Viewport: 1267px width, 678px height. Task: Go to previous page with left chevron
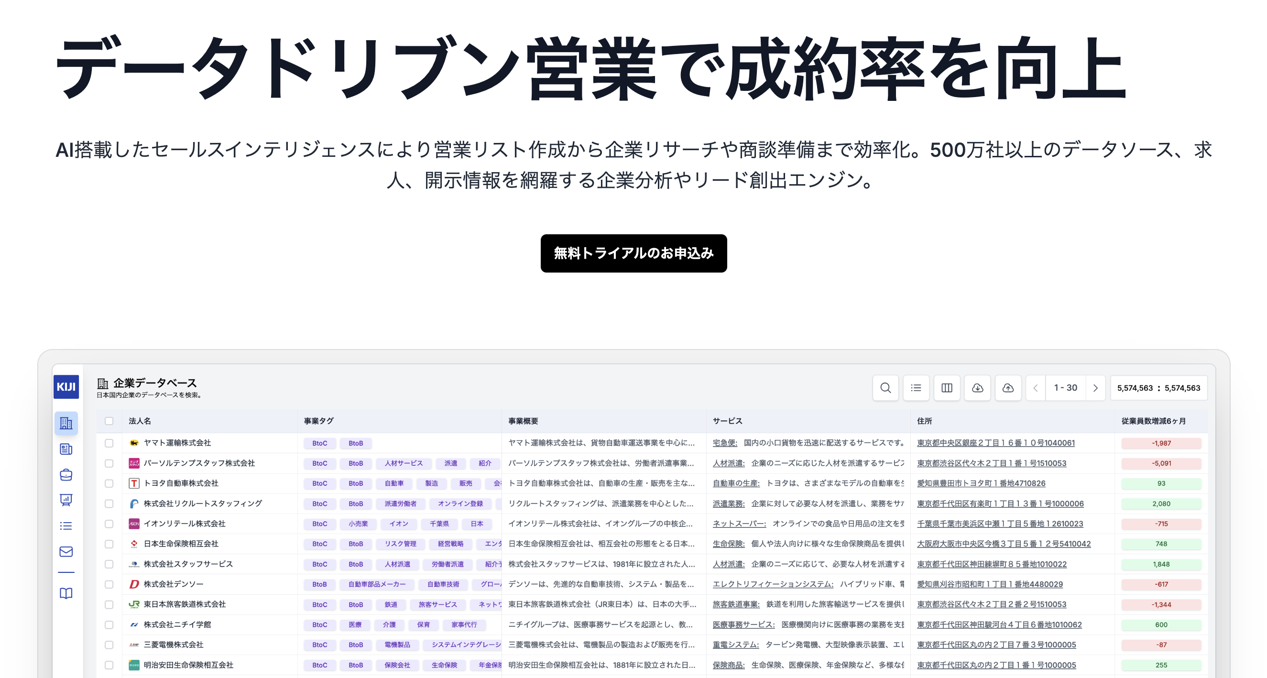1036,388
